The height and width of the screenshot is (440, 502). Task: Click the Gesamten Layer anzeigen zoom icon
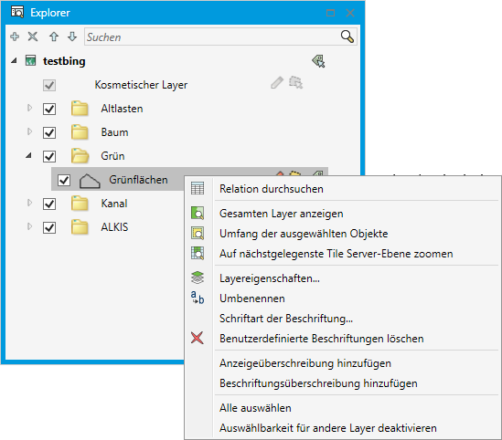(198, 213)
